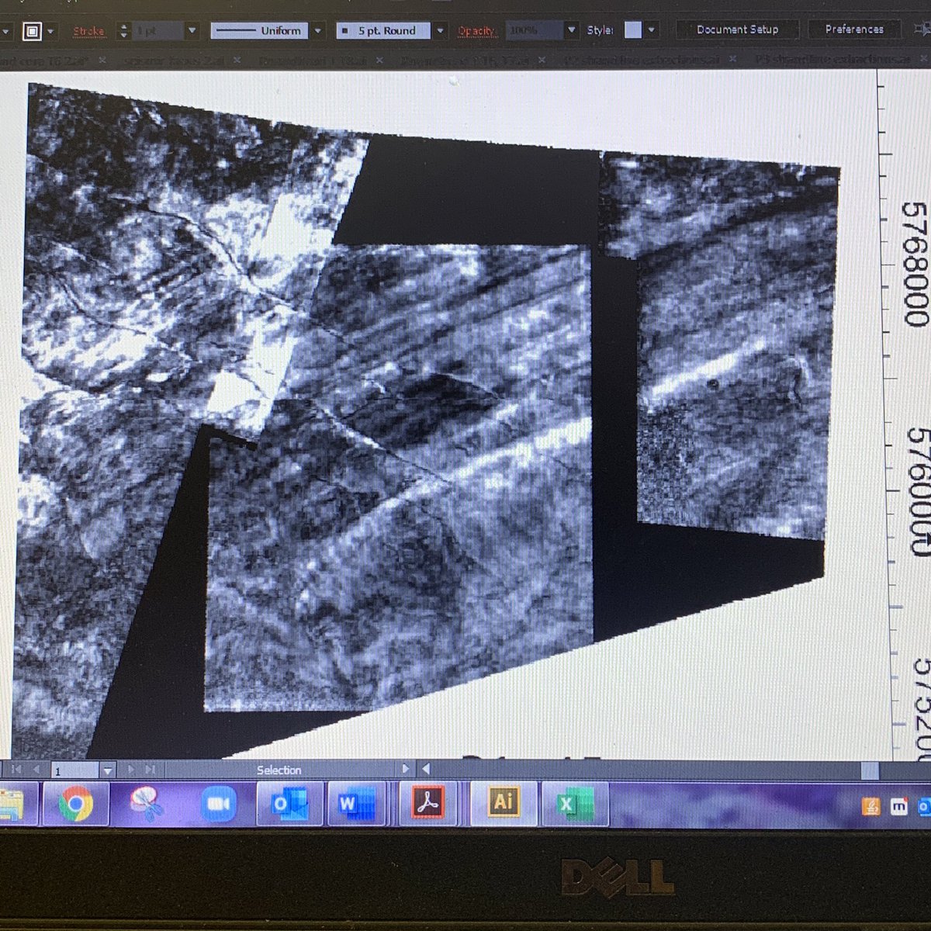Open the Uniform profile dropdown arrow
Image resolution: width=931 pixels, height=931 pixels.
coord(317,31)
